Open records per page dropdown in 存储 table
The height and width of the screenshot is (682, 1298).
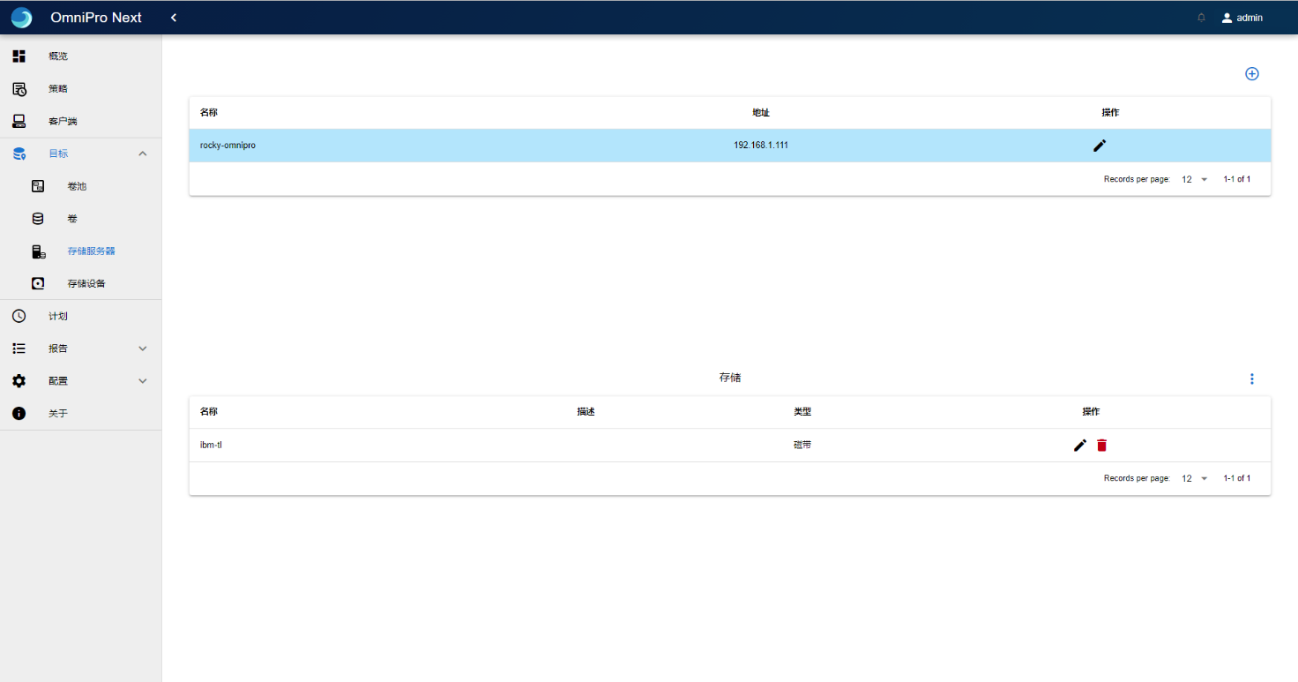[x=1194, y=479]
